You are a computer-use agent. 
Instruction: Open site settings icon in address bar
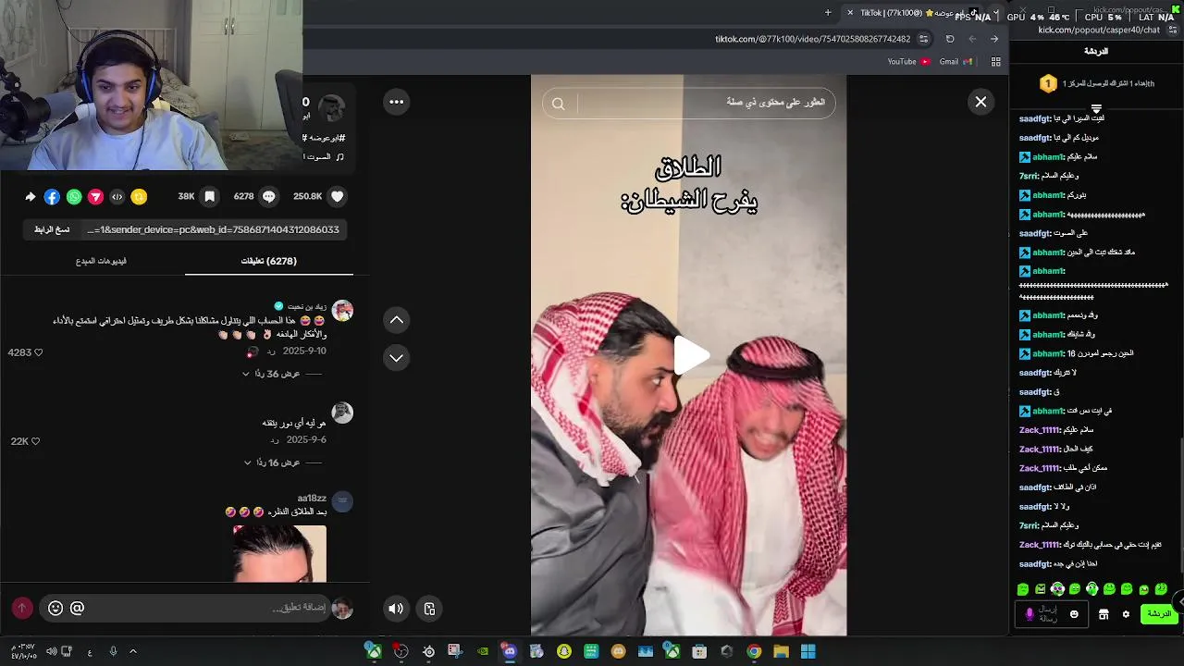[923, 39]
